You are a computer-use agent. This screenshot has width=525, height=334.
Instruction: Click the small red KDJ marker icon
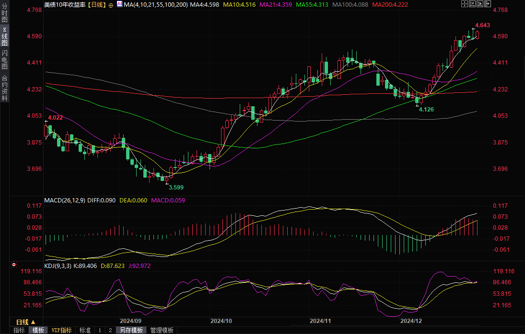(14, 265)
